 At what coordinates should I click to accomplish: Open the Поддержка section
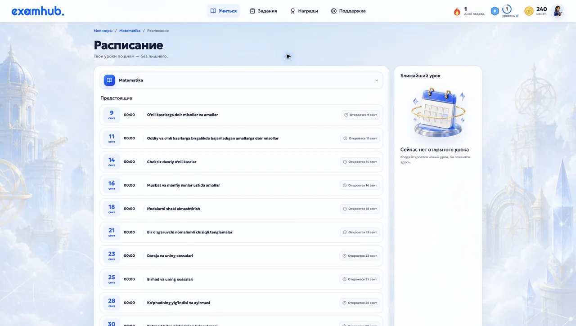[348, 11]
